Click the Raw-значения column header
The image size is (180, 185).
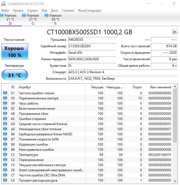[158, 87]
